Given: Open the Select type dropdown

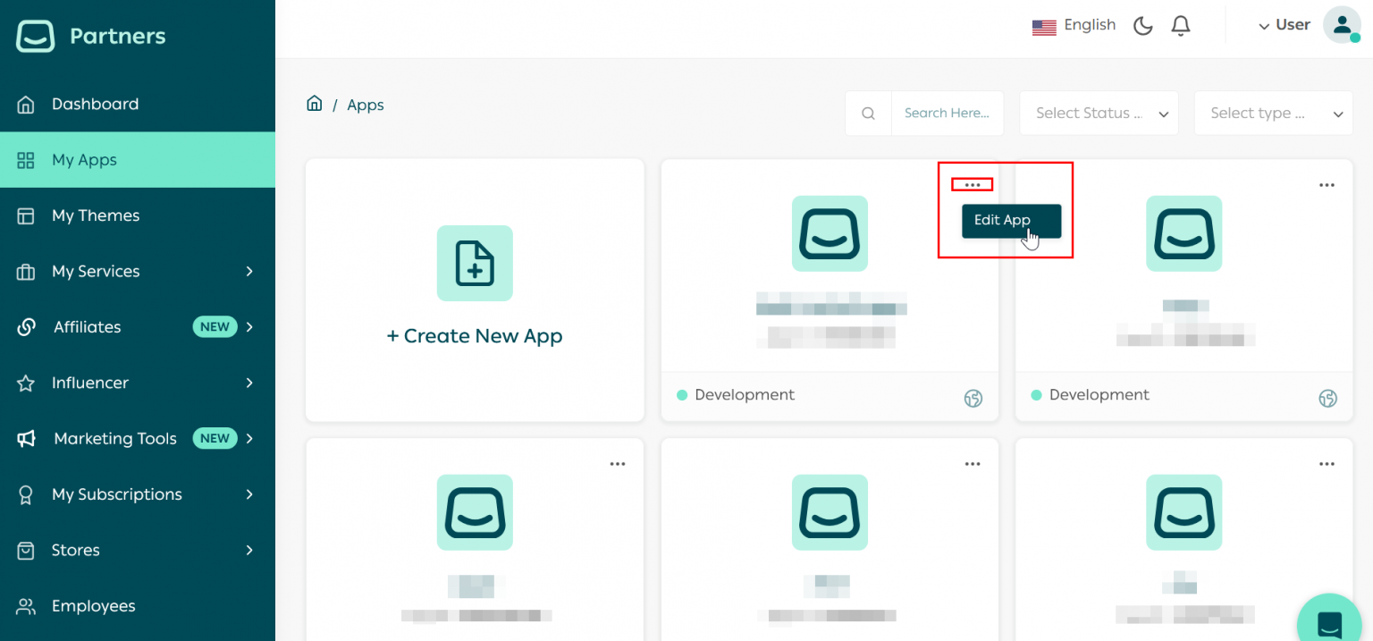Looking at the screenshot, I should 1273,114.
